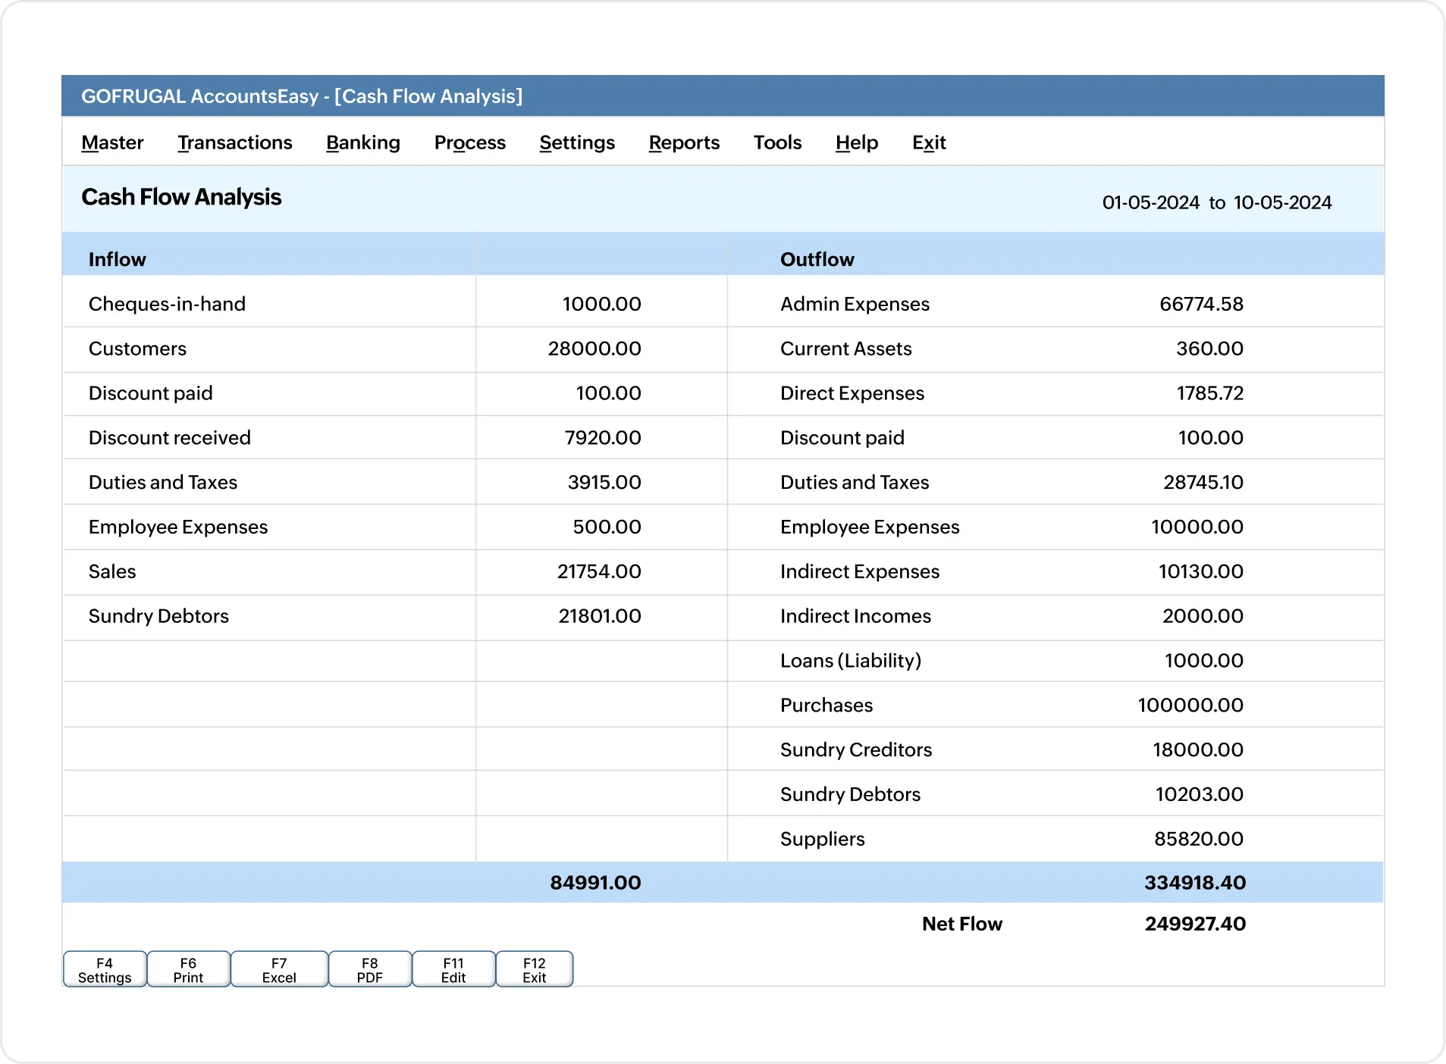Exit the report using F12 Exit button
This screenshot has height=1064, width=1446.
pos(534,969)
